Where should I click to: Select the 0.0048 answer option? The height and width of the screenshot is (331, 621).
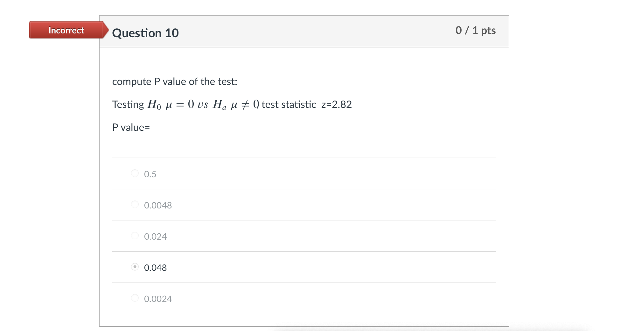point(135,204)
